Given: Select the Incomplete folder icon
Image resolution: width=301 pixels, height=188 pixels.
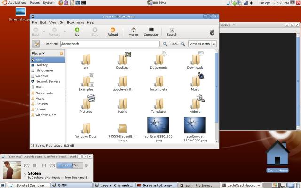Looking at the screenshot, I should pos(159,81).
